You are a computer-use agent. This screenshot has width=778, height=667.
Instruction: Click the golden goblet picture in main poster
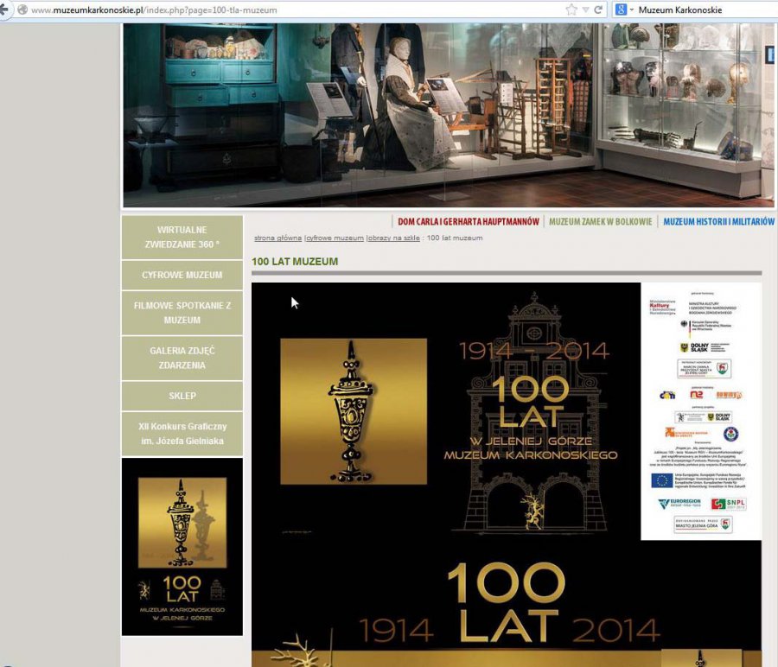(x=354, y=411)
